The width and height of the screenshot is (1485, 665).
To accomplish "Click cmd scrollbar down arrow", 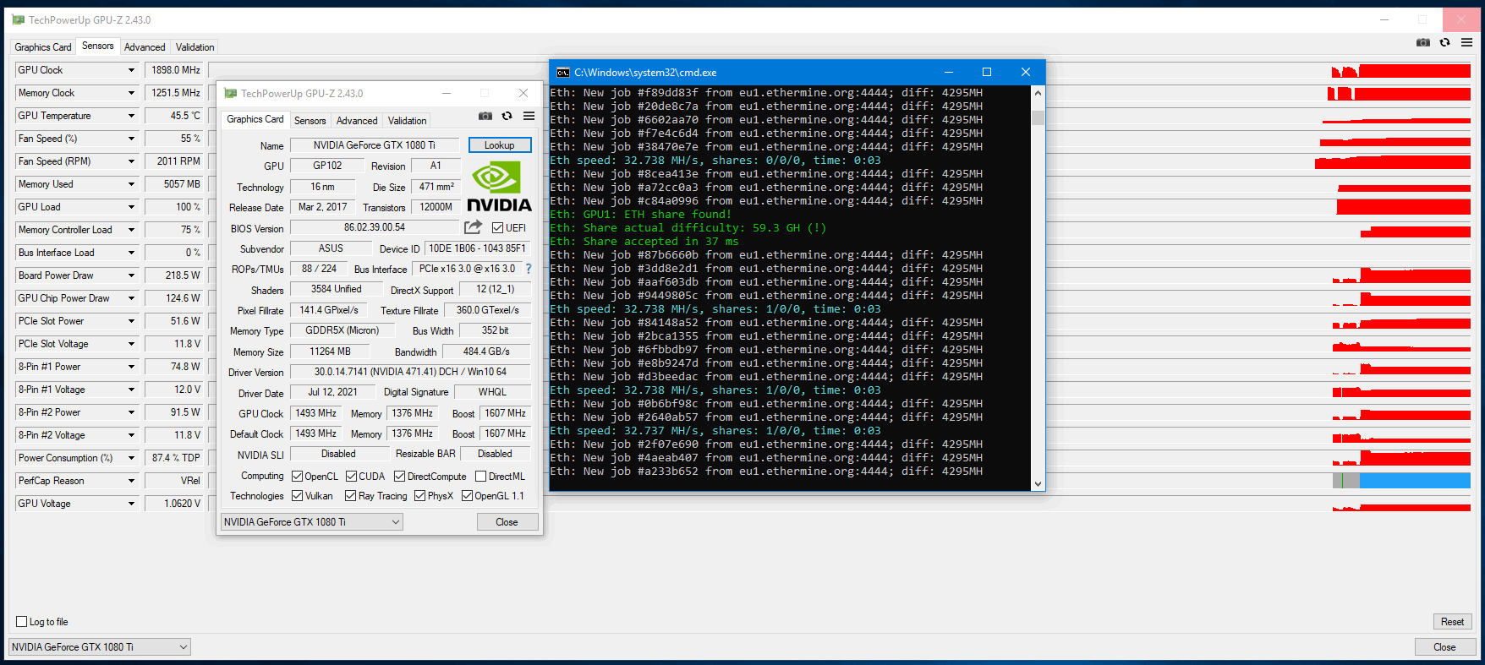I will point(1038,484).
